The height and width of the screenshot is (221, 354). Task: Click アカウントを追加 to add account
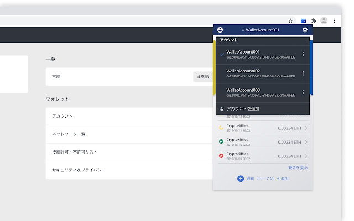(243, 109)
